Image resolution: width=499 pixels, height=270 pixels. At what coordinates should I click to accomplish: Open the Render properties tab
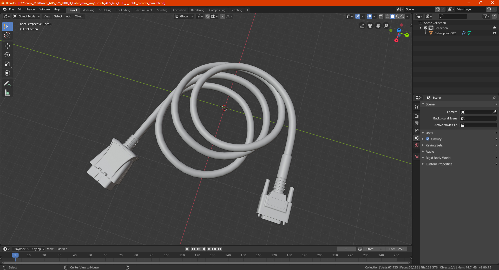pyautogui.click(x=417, y=116)
